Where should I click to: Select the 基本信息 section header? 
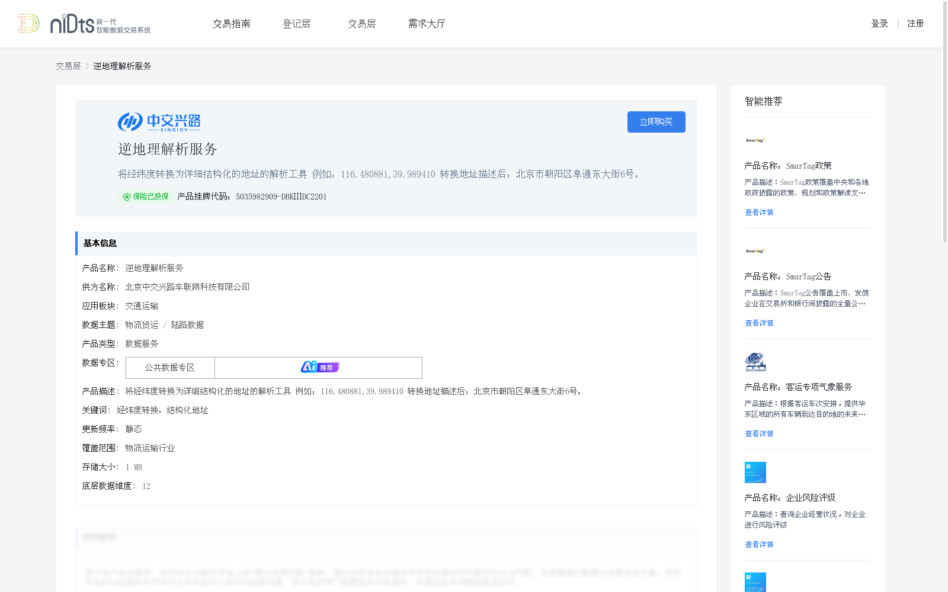coord(386,243)
